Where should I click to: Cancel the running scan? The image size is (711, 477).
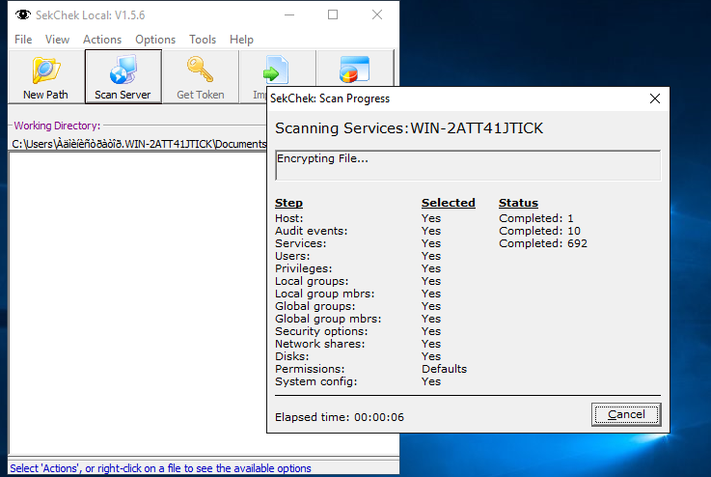(x=626, y=414)
